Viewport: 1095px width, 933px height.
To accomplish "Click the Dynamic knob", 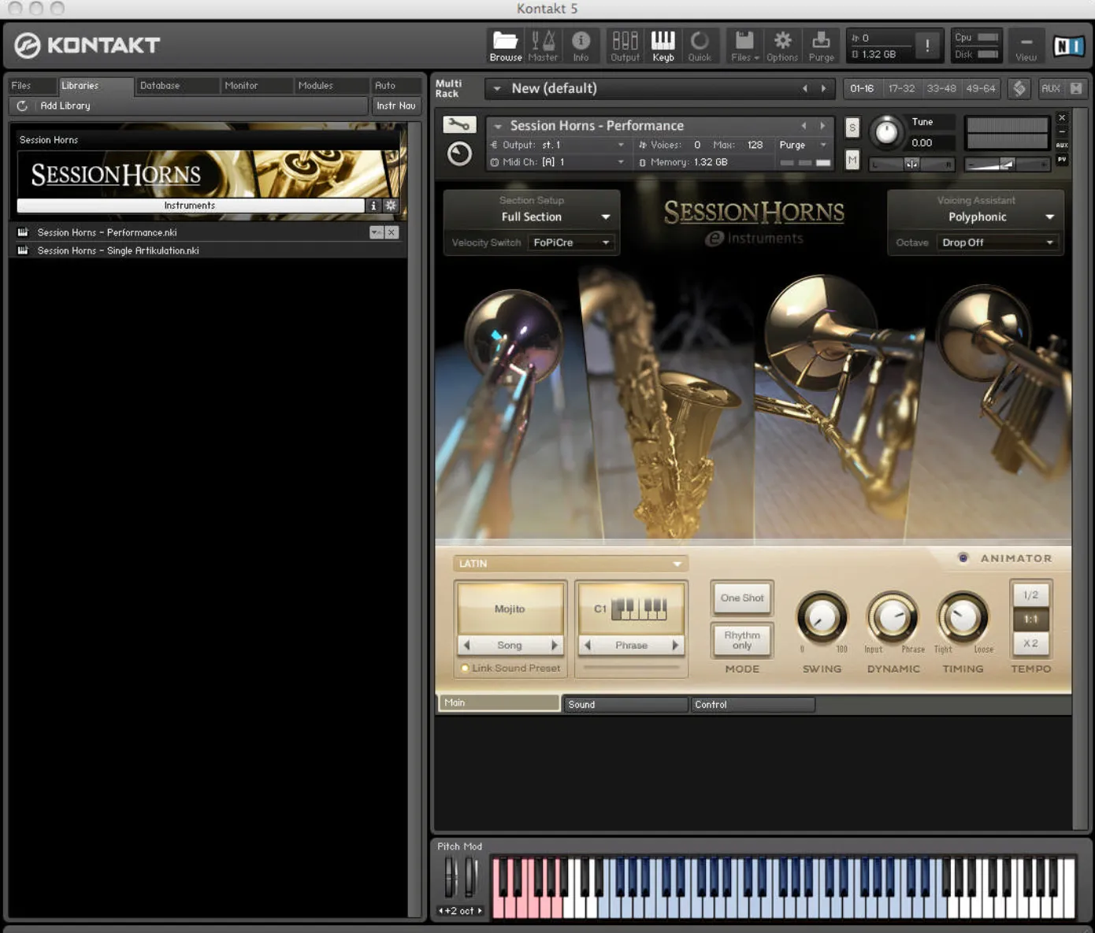I will click(893, 618).
